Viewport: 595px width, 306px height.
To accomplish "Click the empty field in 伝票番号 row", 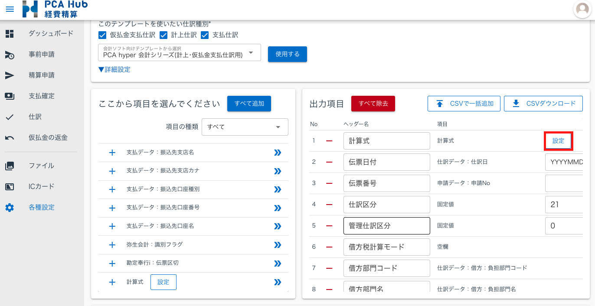I will [x=564, y=183].
